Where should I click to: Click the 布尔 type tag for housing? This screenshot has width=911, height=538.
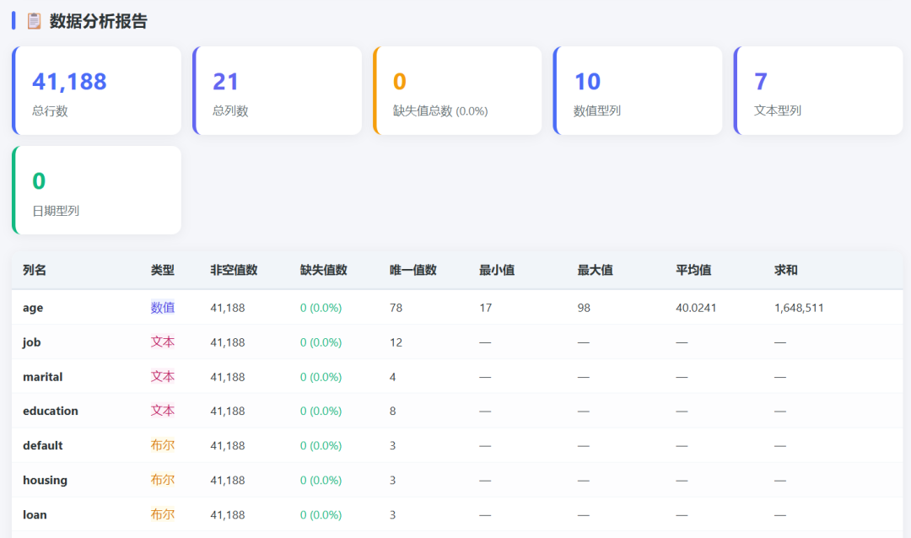point(163,480)
